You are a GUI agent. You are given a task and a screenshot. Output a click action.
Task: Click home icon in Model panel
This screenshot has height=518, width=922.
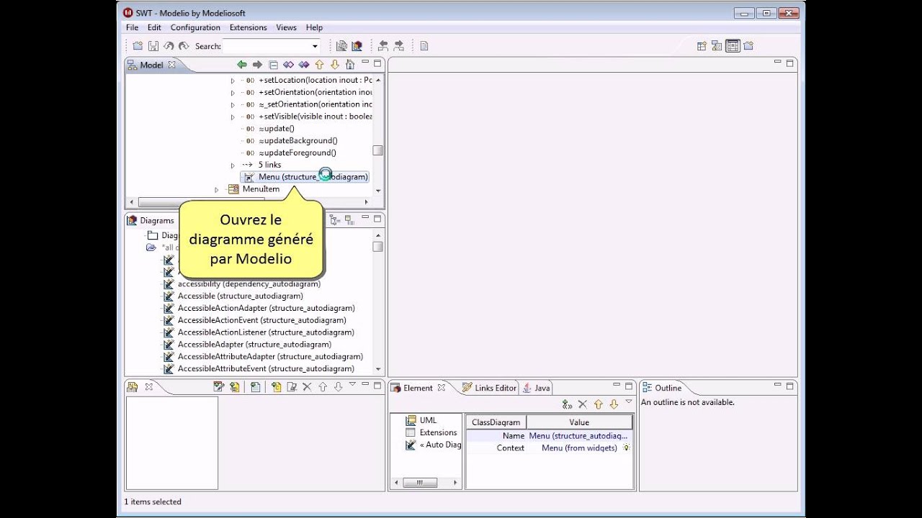pos(350,65)
